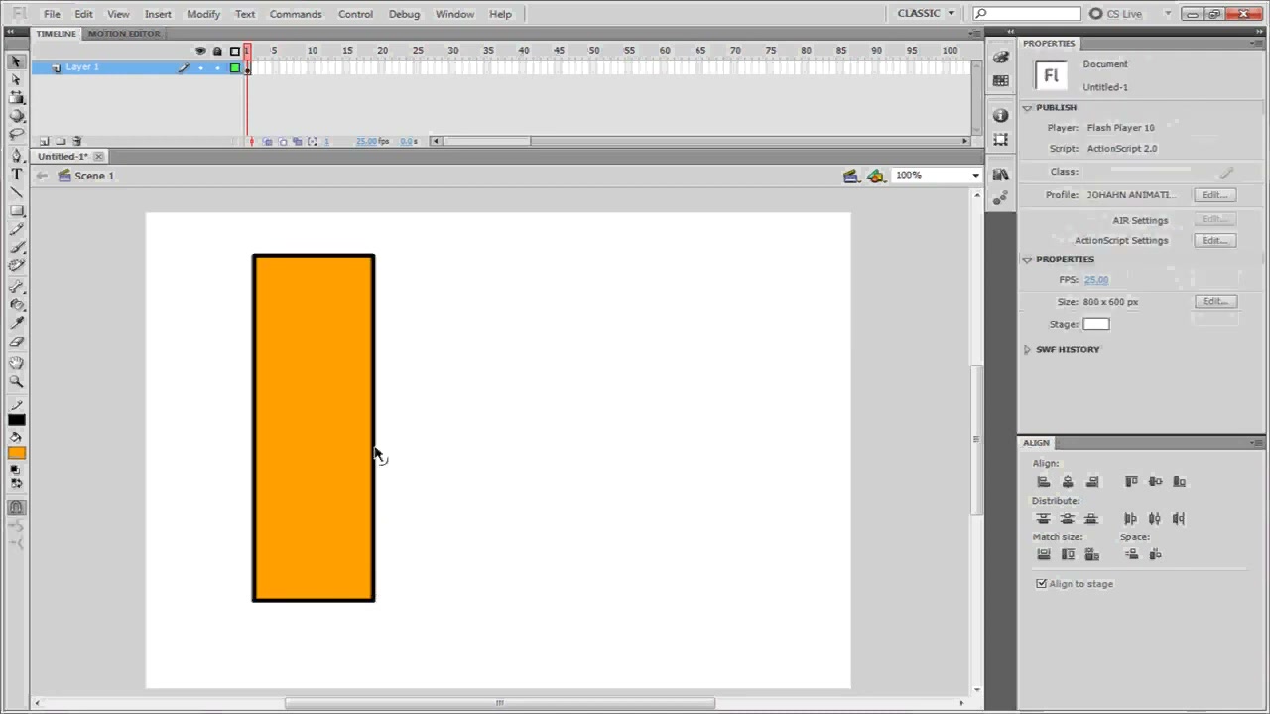1270x714 pixels.
Task: Toggle lock all layers padlock icon
Action: tap(217, 51)
